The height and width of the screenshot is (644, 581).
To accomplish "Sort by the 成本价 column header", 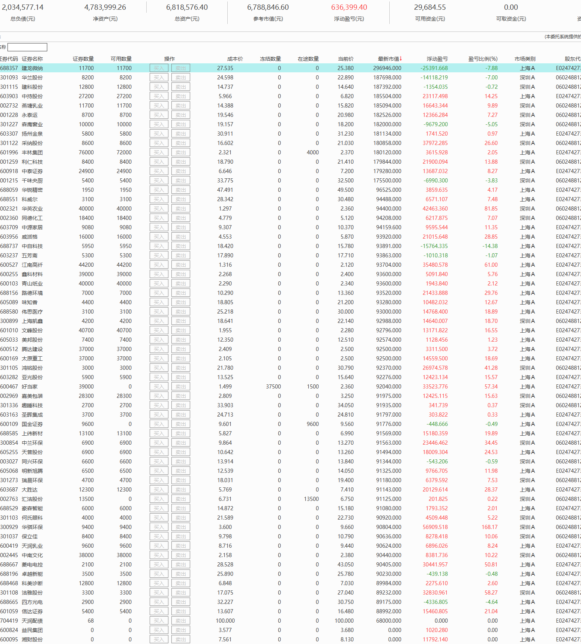I will click(235, 59).
